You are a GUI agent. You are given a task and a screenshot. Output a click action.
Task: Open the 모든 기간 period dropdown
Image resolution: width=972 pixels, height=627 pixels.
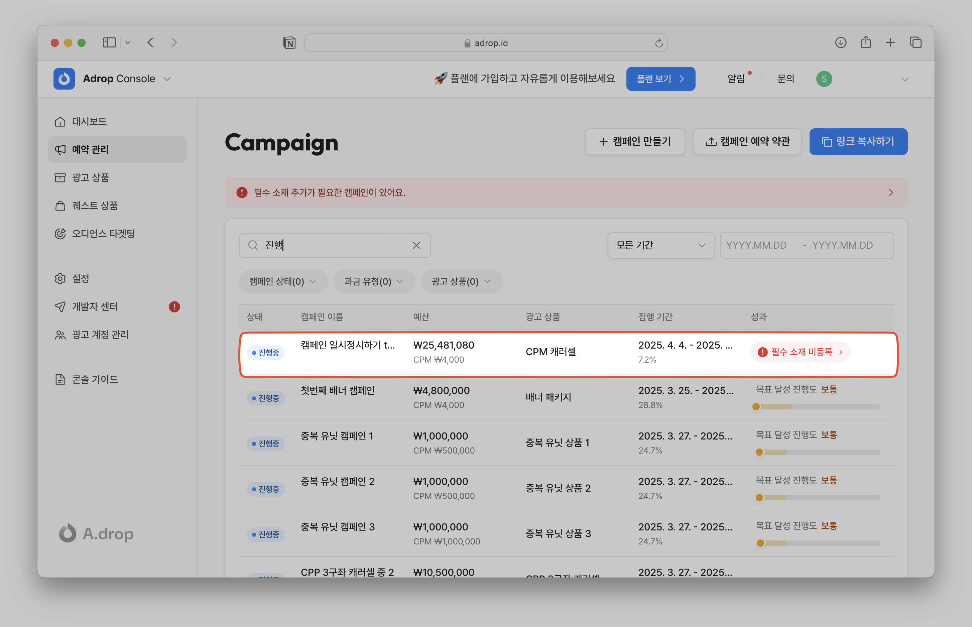660,245
